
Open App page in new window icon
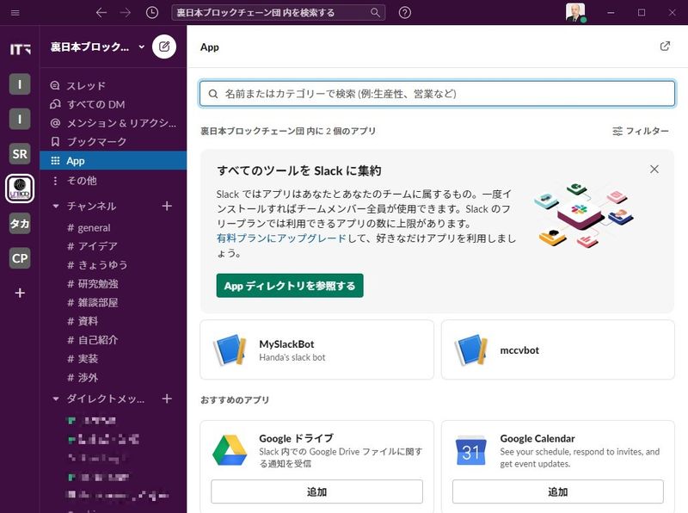tap(665, 46)
